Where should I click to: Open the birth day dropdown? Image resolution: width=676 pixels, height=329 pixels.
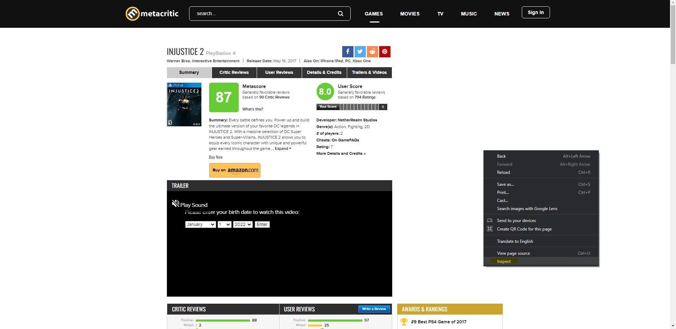coord(224,224)
